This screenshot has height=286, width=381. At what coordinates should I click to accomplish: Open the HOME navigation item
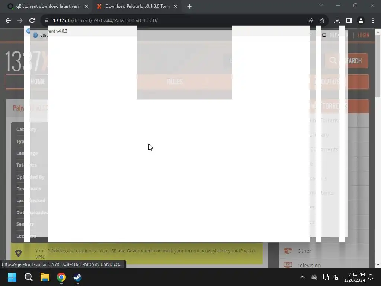38,82
